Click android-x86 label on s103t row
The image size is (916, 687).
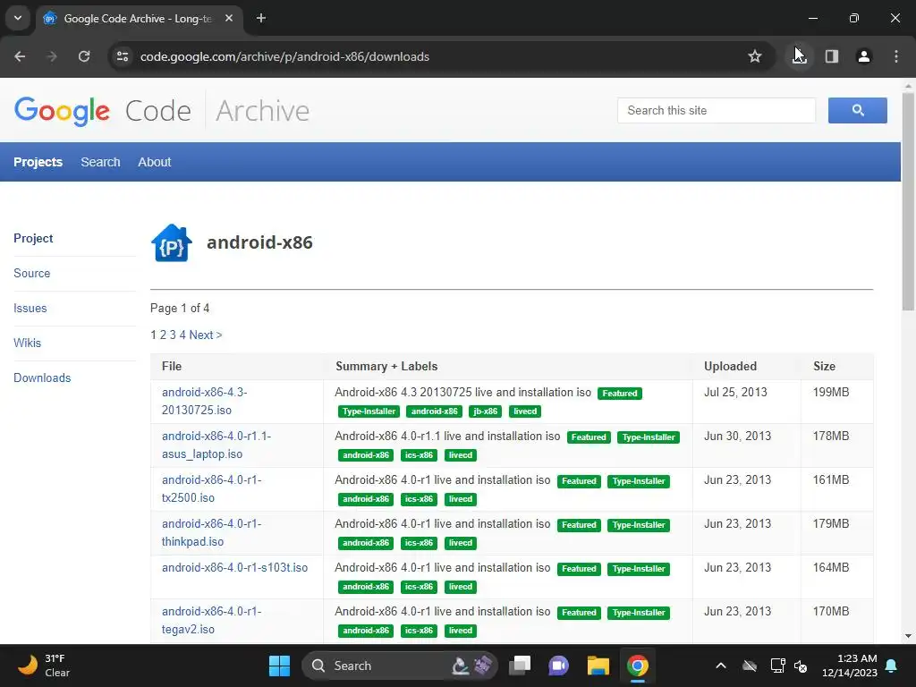(x=366, y=587)
